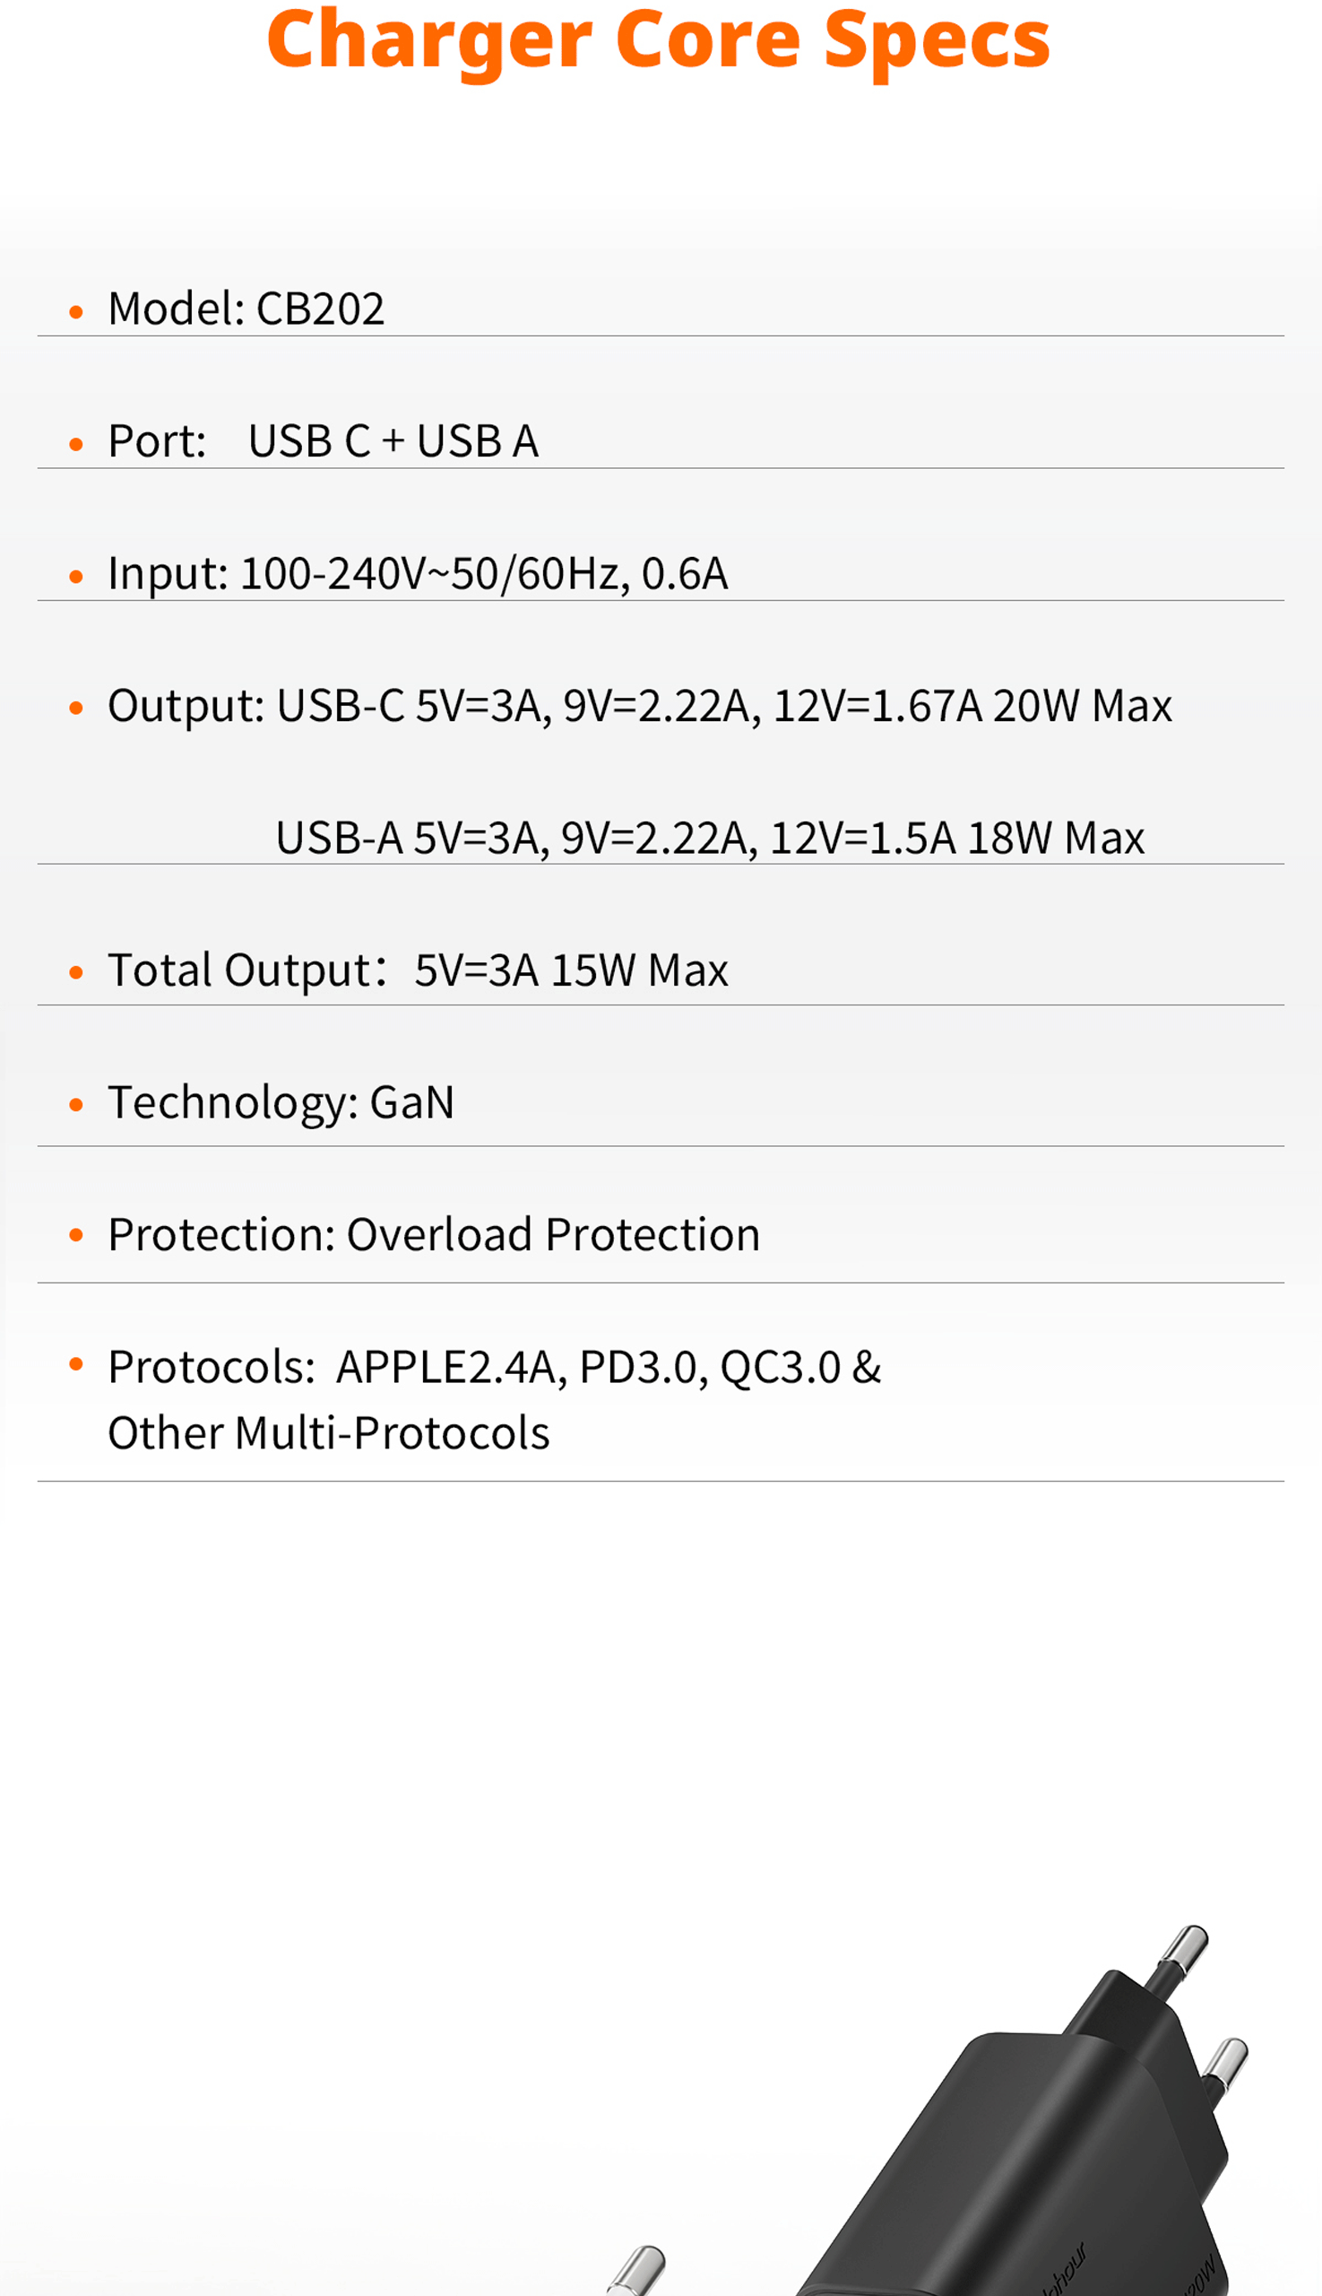Click the "Other Multi-Protocols" text
The width and height of the screenshot is (1322, 2296).
(329, 1433)
